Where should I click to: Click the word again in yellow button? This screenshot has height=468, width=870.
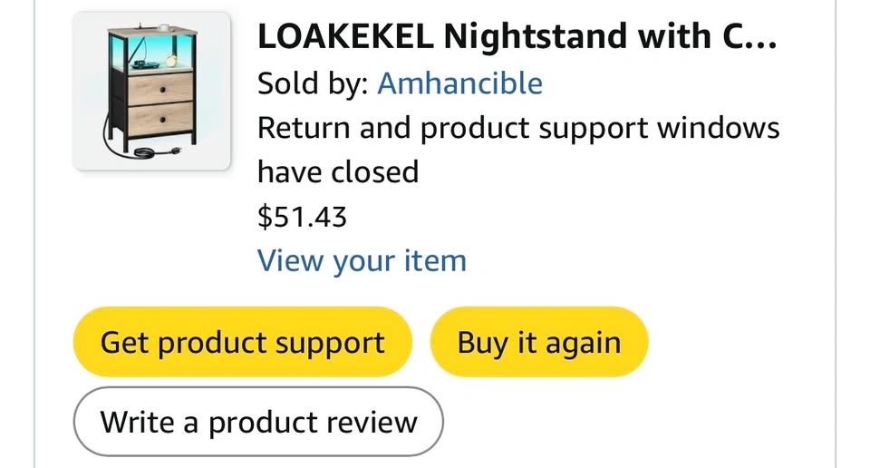pyautogui.click(x=583, y=345)
